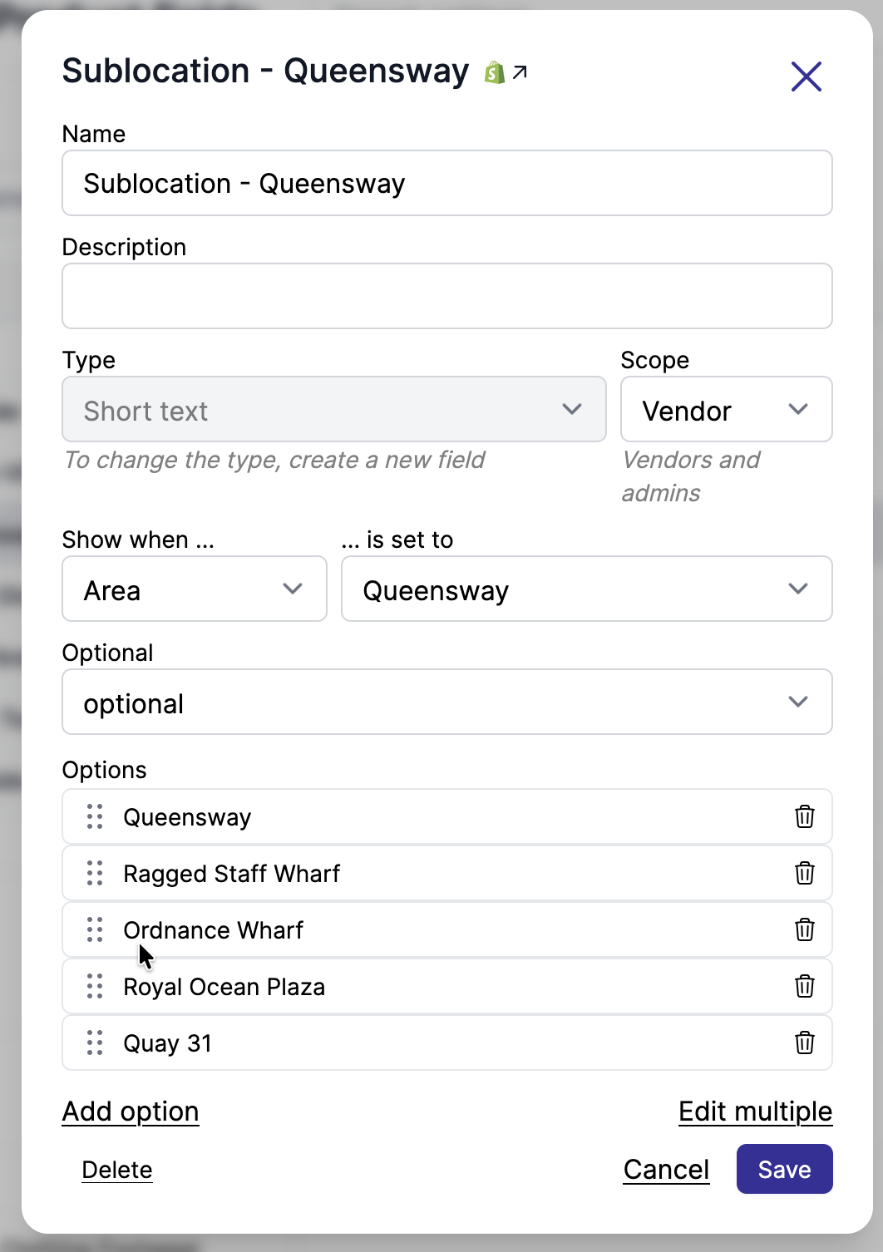Screen dimensions: 883x1252
Task: Click the Delete link
Action: [x=117, y=1170]
